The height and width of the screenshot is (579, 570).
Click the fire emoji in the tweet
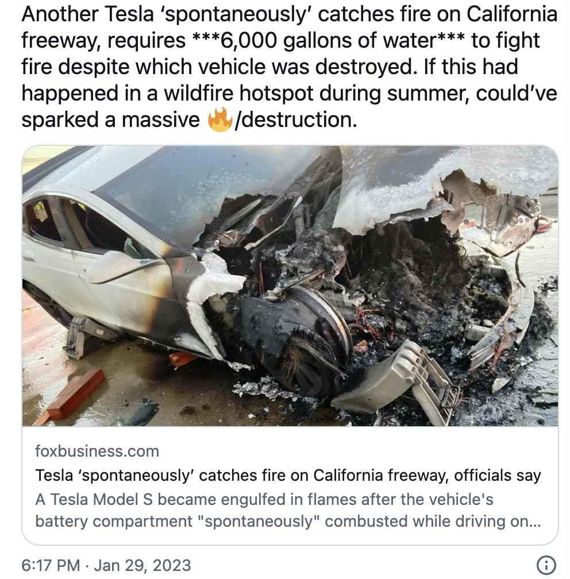[x=220, y=119]
